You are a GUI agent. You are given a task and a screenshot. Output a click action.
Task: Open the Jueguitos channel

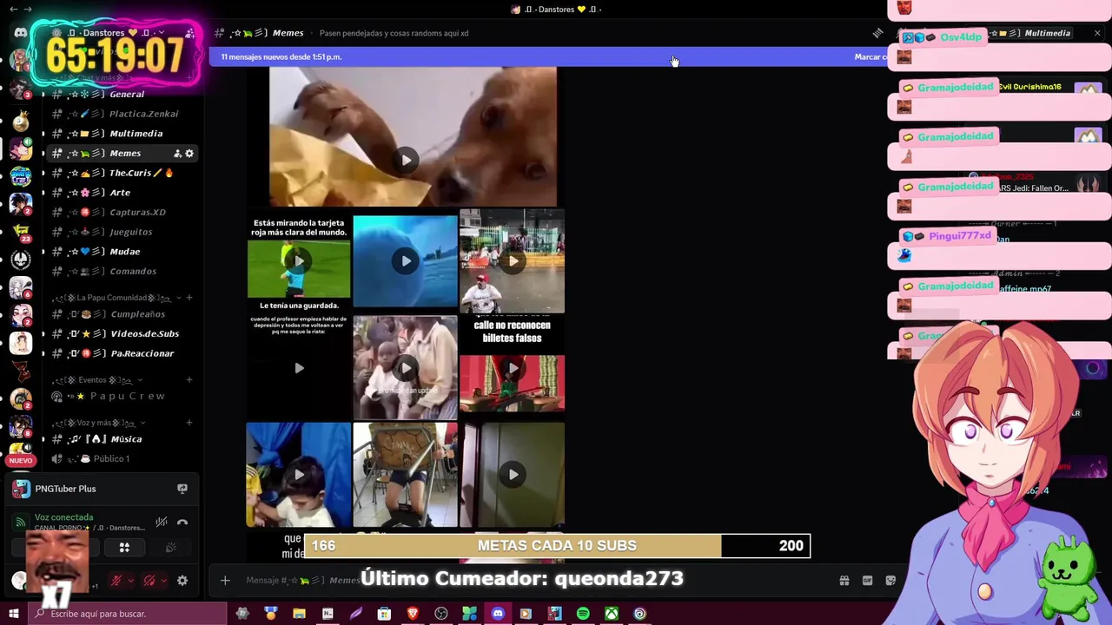coord(123,232)
